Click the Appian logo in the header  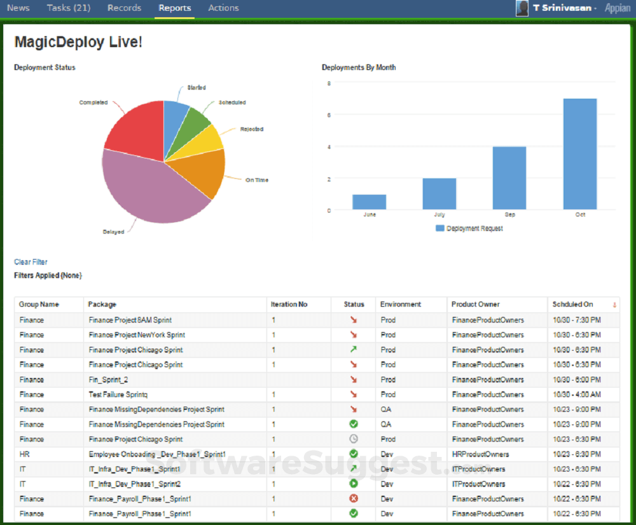click(618, 8)
